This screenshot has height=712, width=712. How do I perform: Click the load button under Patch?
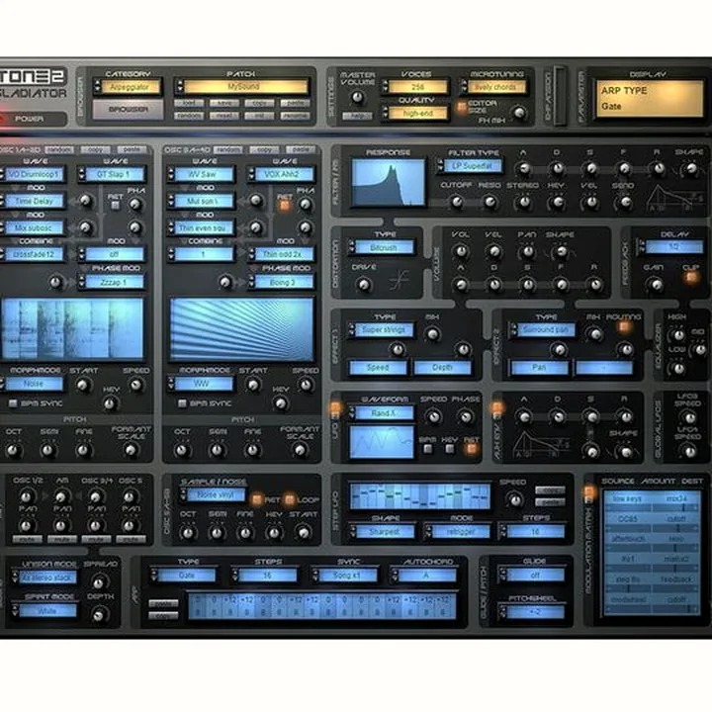[189, 103]
